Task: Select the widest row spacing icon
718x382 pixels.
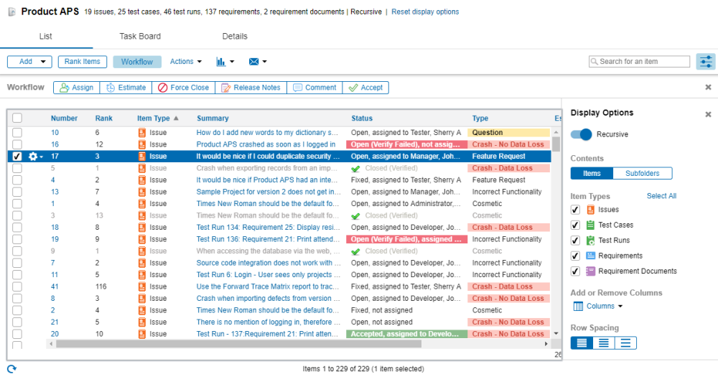Action: click(x=625, y=343)
